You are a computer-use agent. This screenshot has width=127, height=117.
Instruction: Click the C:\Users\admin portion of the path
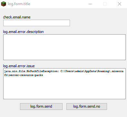[x=72, y=71]
